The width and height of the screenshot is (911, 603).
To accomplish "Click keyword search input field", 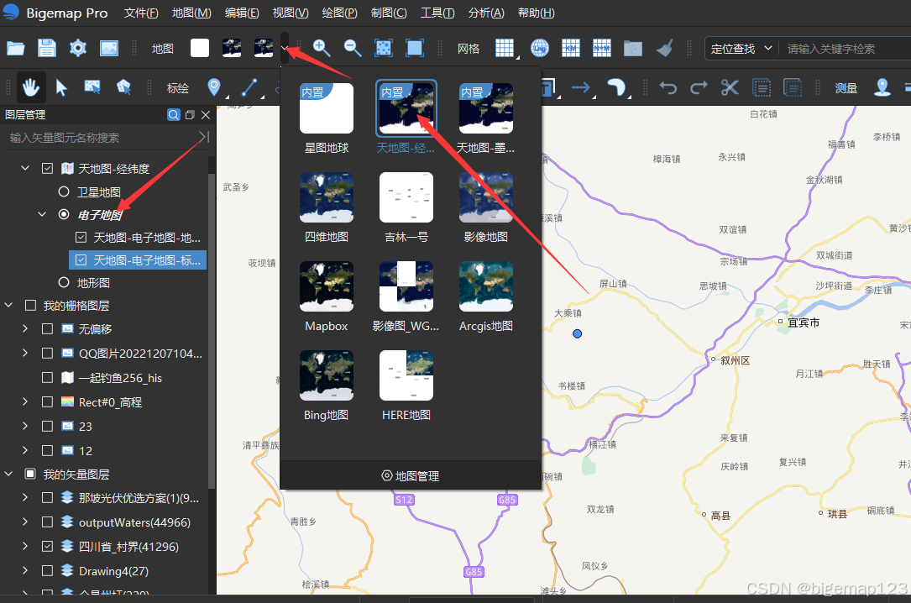I will point(845,48).
